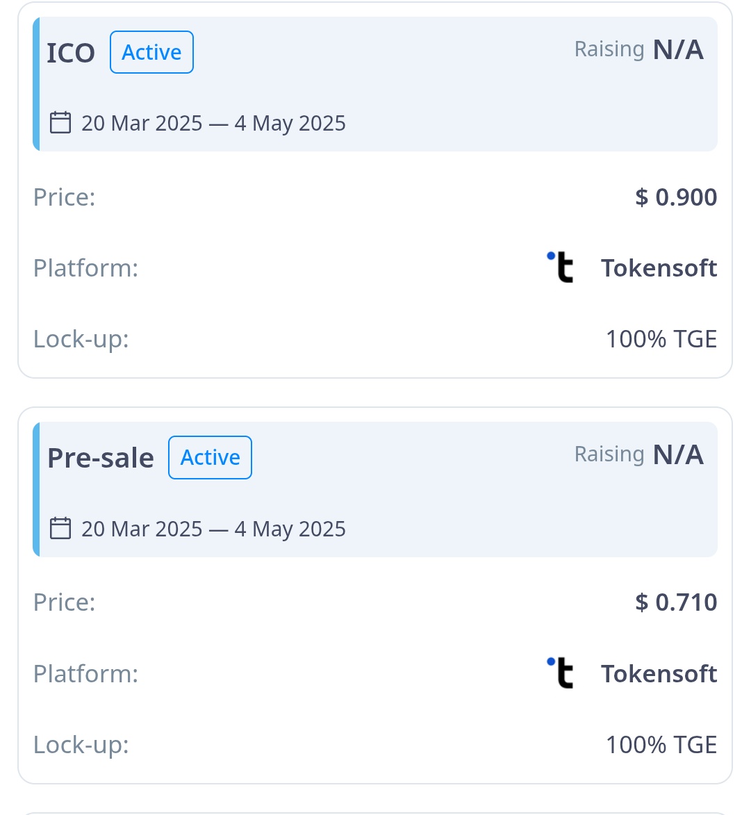Click the 100% TGE lock-up value for Pre-sale
The width and height of the screenshot is (742, 815).
661,745
